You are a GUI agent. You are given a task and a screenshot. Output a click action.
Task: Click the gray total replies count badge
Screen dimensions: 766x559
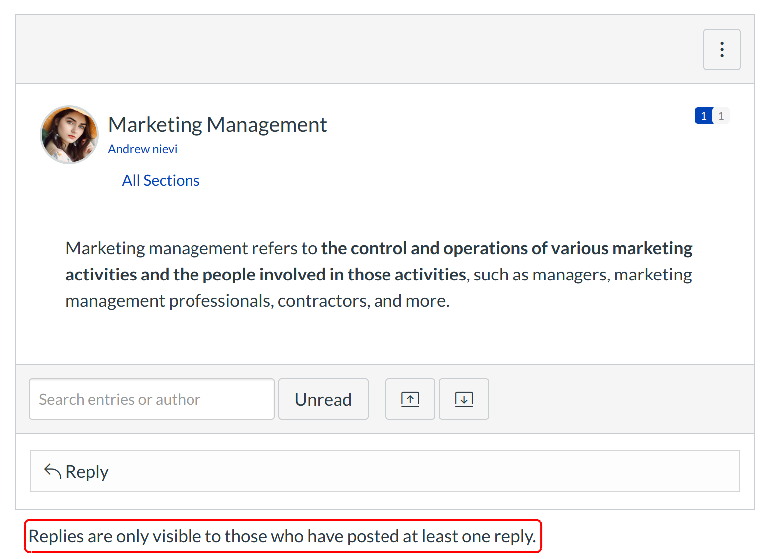721,116
